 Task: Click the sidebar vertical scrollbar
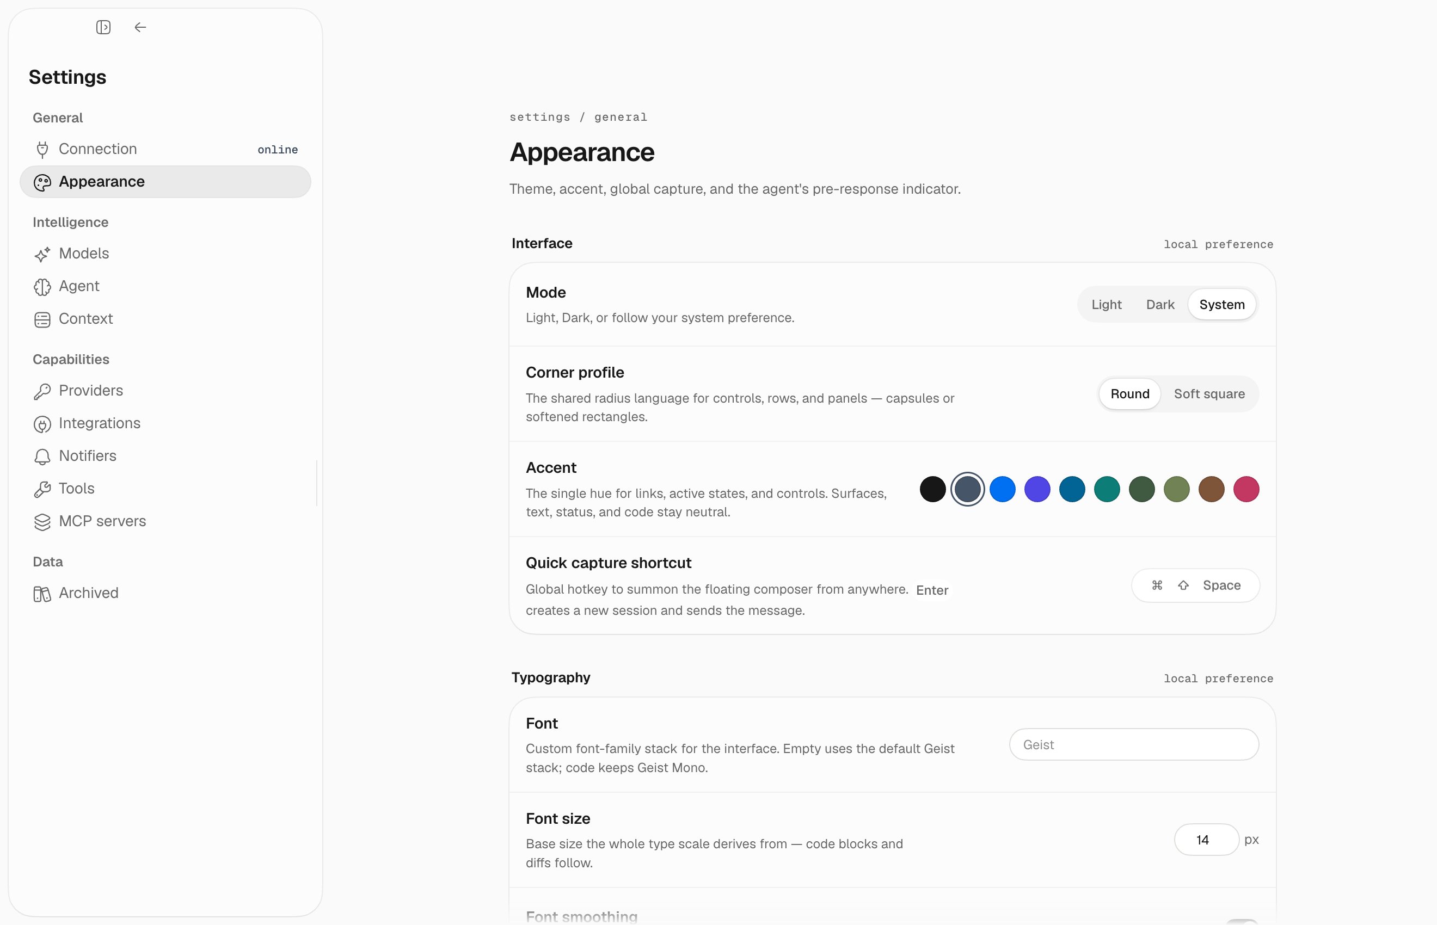pos(316,484)
